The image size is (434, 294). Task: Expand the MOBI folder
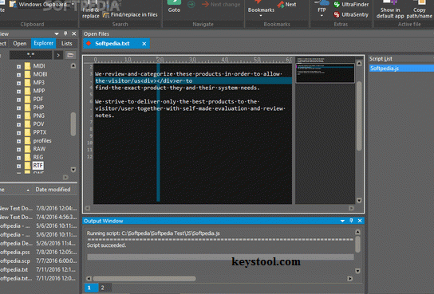click(x=18, y=75)
